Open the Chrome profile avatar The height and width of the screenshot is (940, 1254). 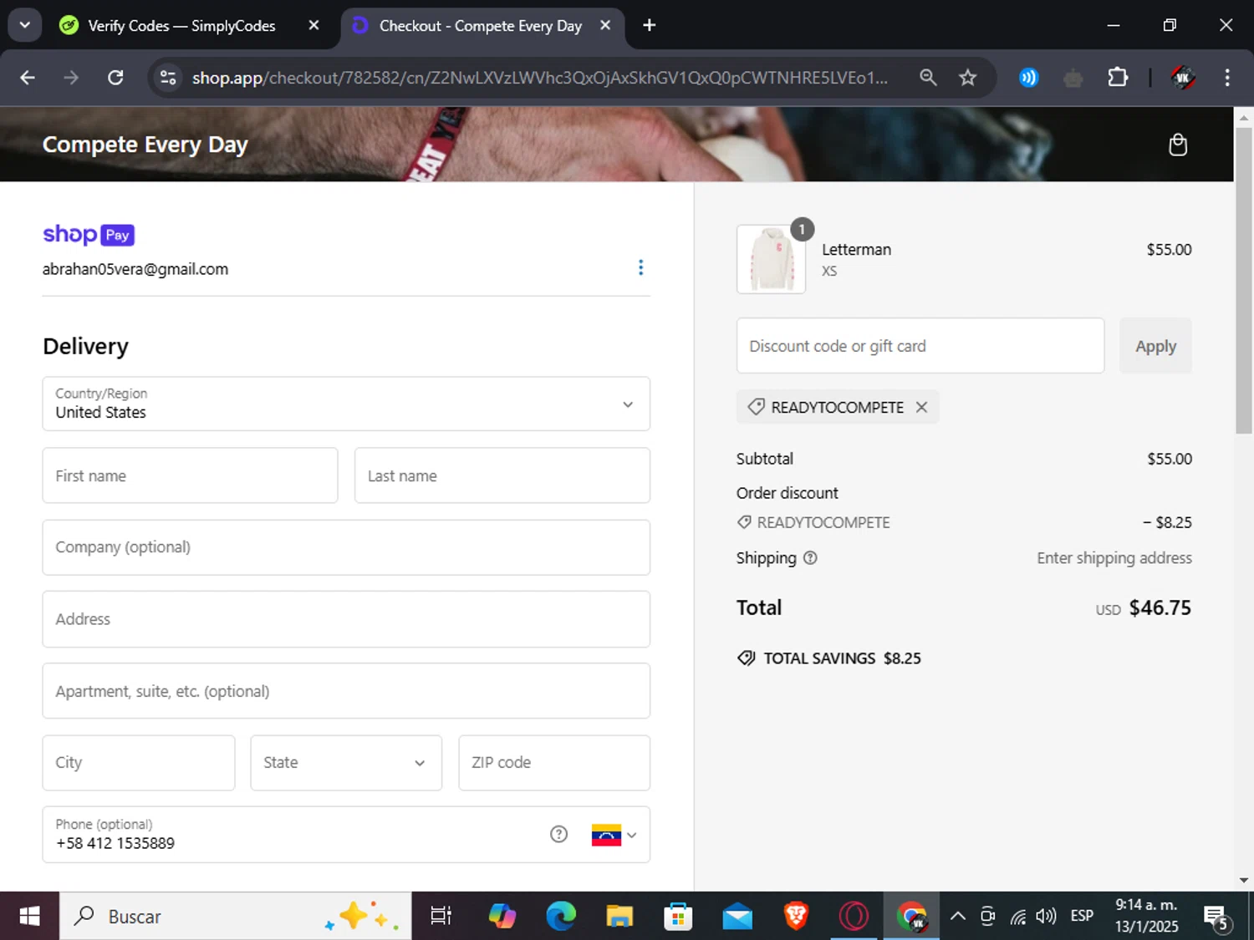coord(1182,78)
